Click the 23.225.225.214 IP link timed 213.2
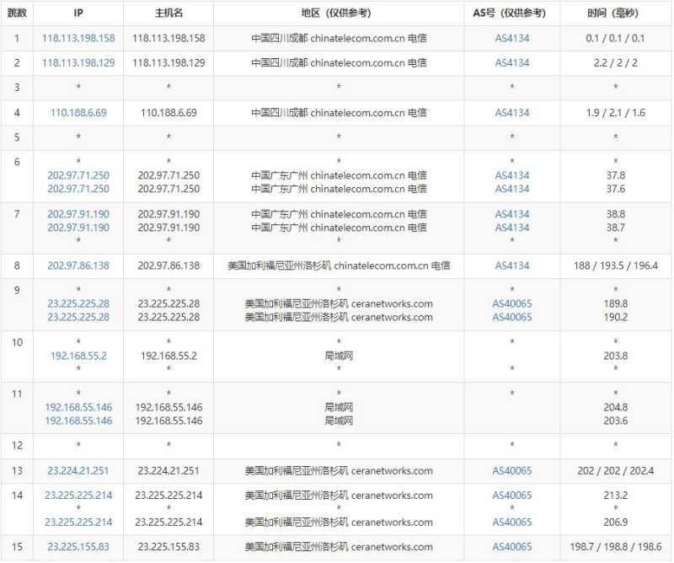 click(78, 496)
